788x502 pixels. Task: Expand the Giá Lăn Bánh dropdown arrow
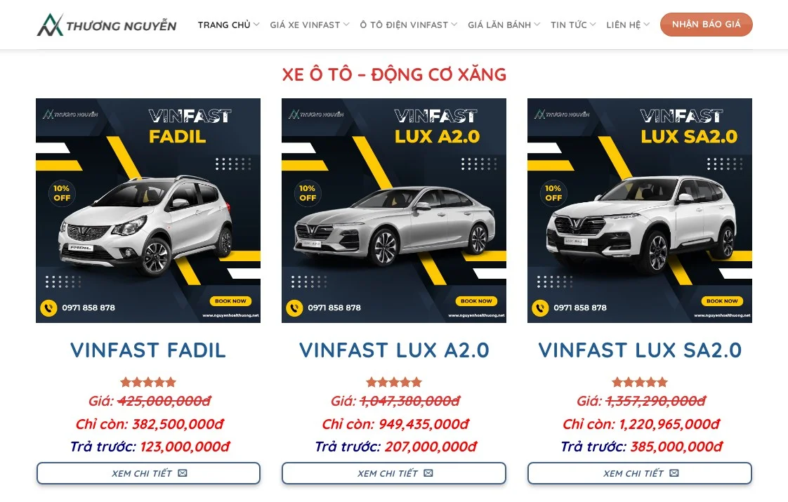tap(537, 25)
